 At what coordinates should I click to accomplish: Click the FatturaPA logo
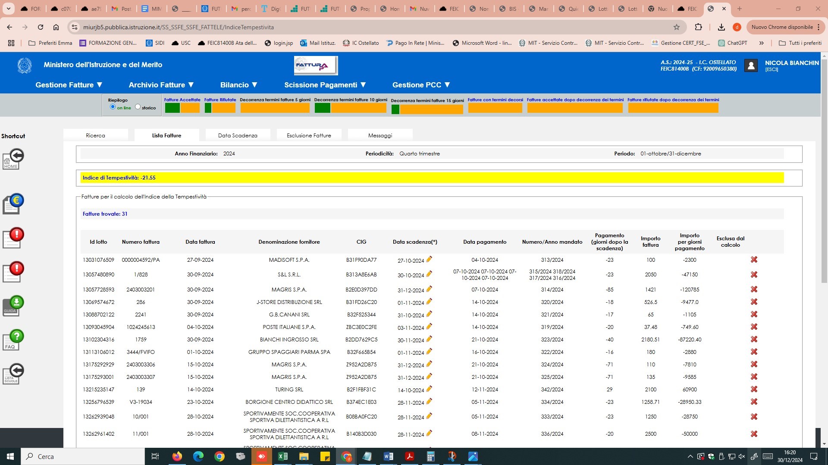316,65
